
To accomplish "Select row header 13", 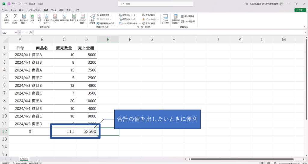I will (x=5, y=139).
